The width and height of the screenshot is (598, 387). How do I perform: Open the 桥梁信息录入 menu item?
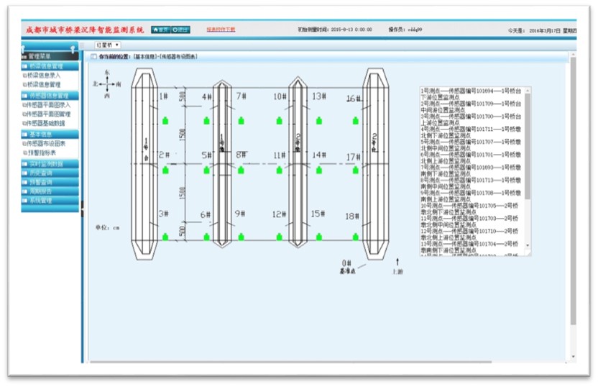coord(45,75)
